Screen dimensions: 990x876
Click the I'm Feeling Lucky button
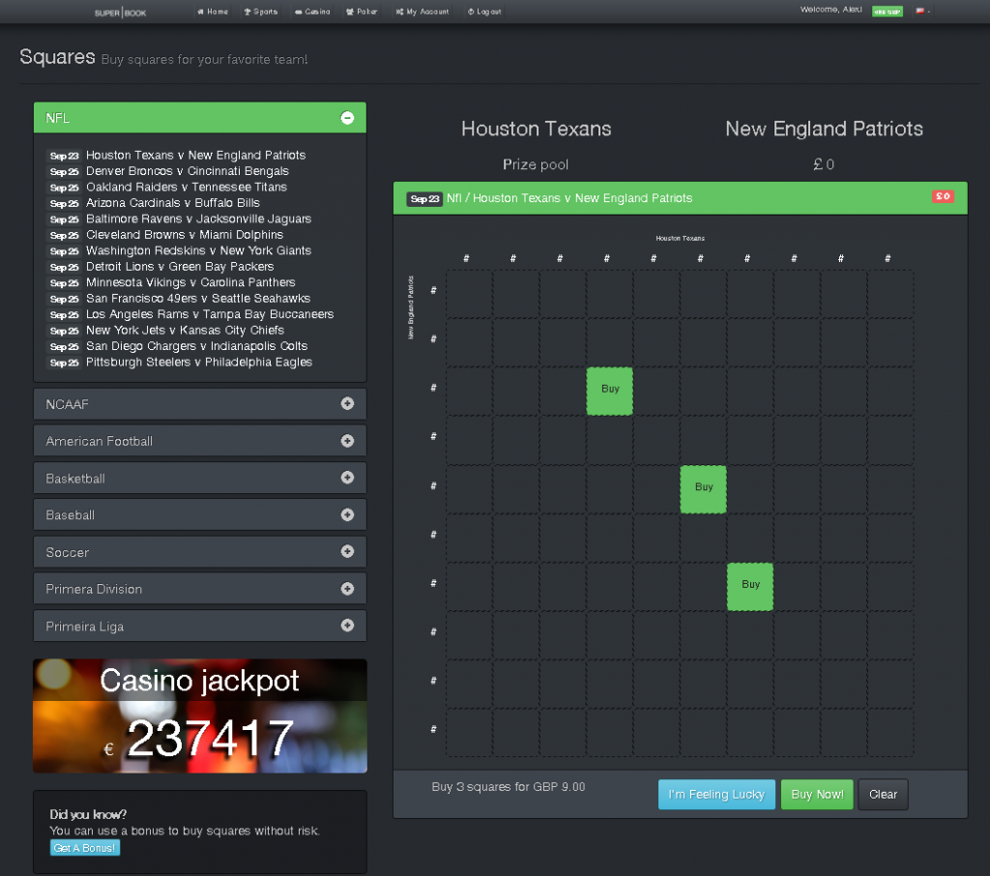pyautogui.click(x=716, y=794)
